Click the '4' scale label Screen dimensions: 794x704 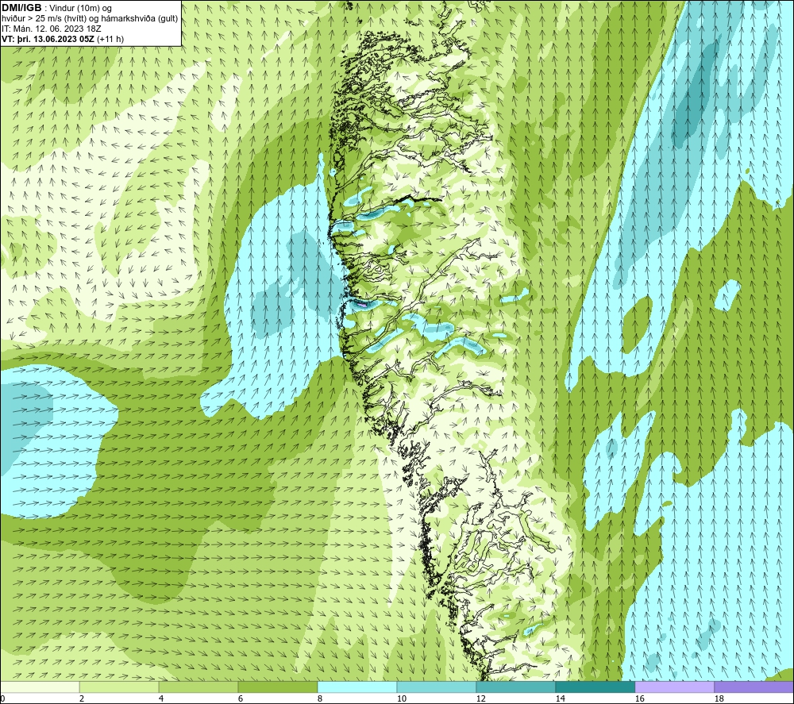point(160,699)
